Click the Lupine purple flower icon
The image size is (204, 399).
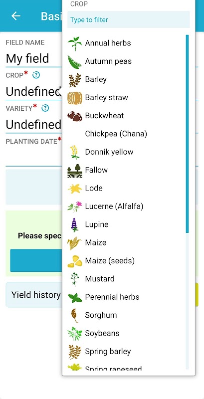(x=74, y=225)
